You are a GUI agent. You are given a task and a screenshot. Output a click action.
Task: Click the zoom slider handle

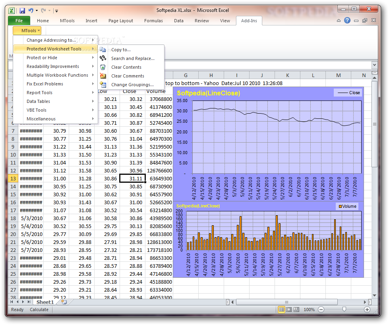coord(344,310)
